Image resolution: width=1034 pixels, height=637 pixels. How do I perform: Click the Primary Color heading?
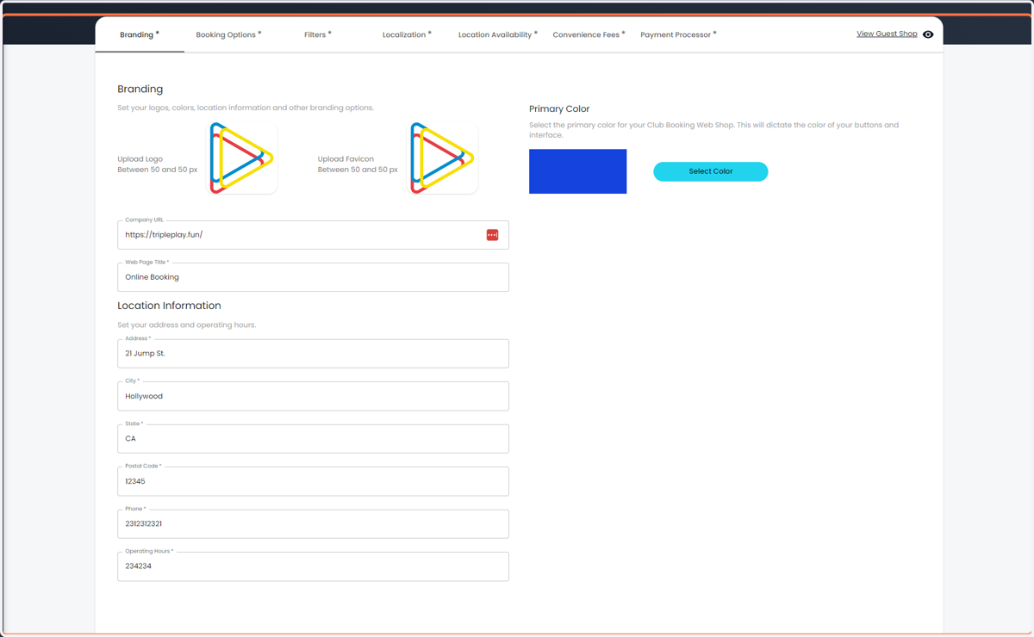559,109
